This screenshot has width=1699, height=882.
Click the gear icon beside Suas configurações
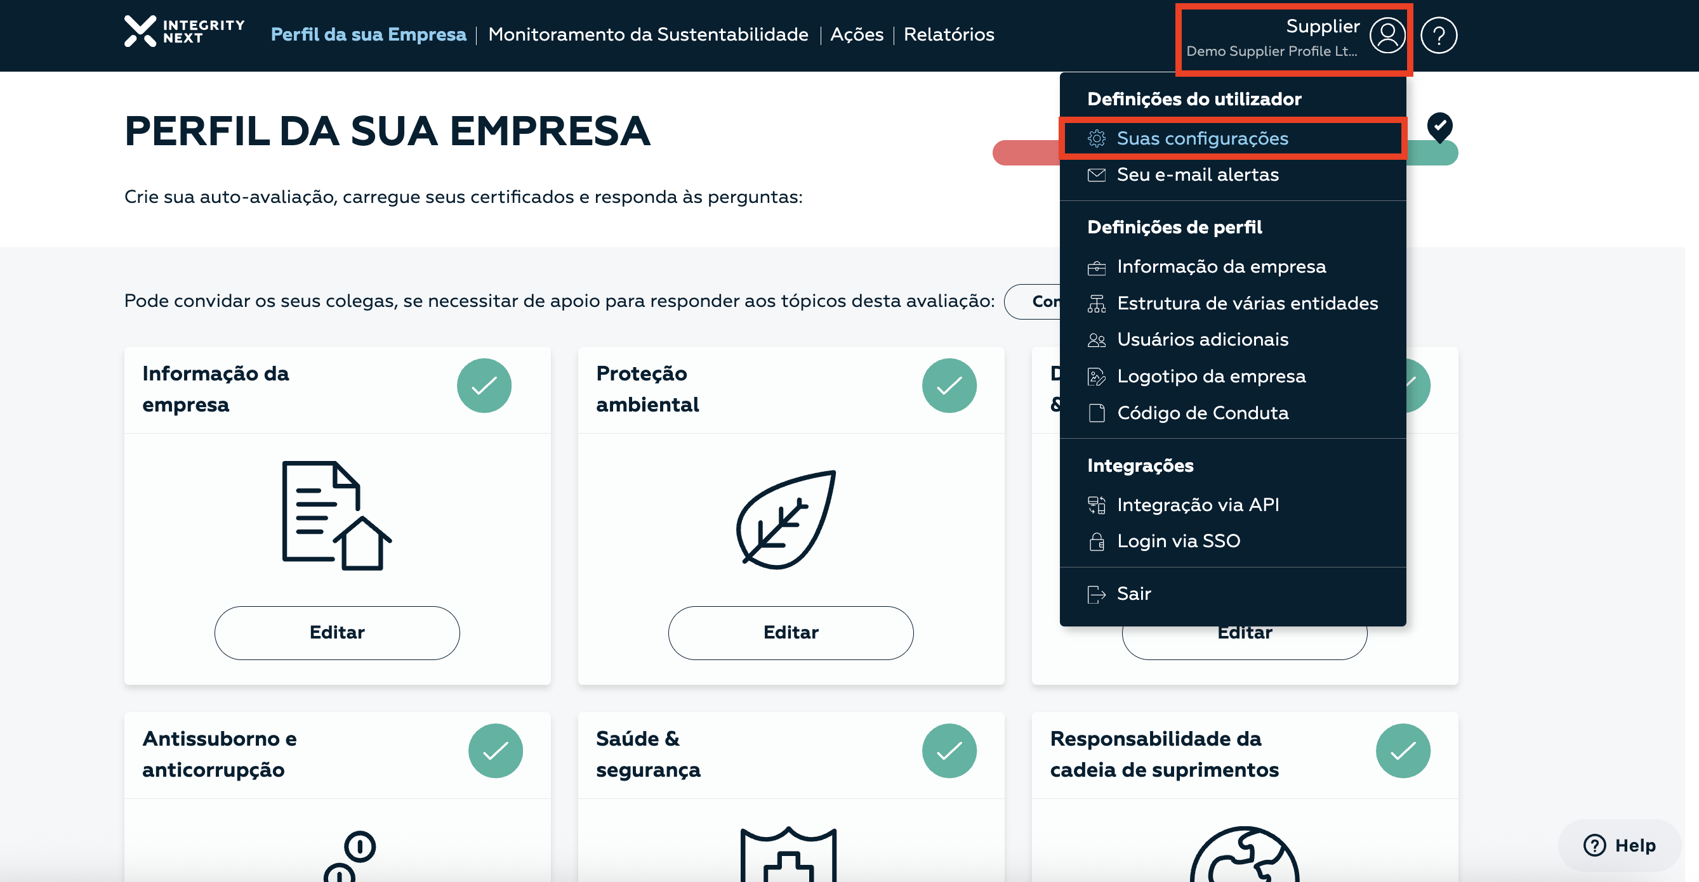1096,138
